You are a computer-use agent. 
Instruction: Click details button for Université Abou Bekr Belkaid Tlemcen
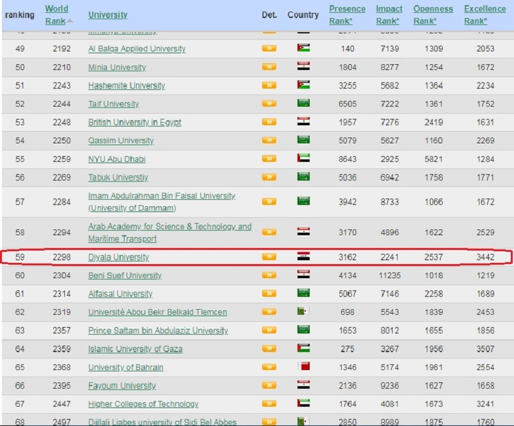[x=269, y=312]
